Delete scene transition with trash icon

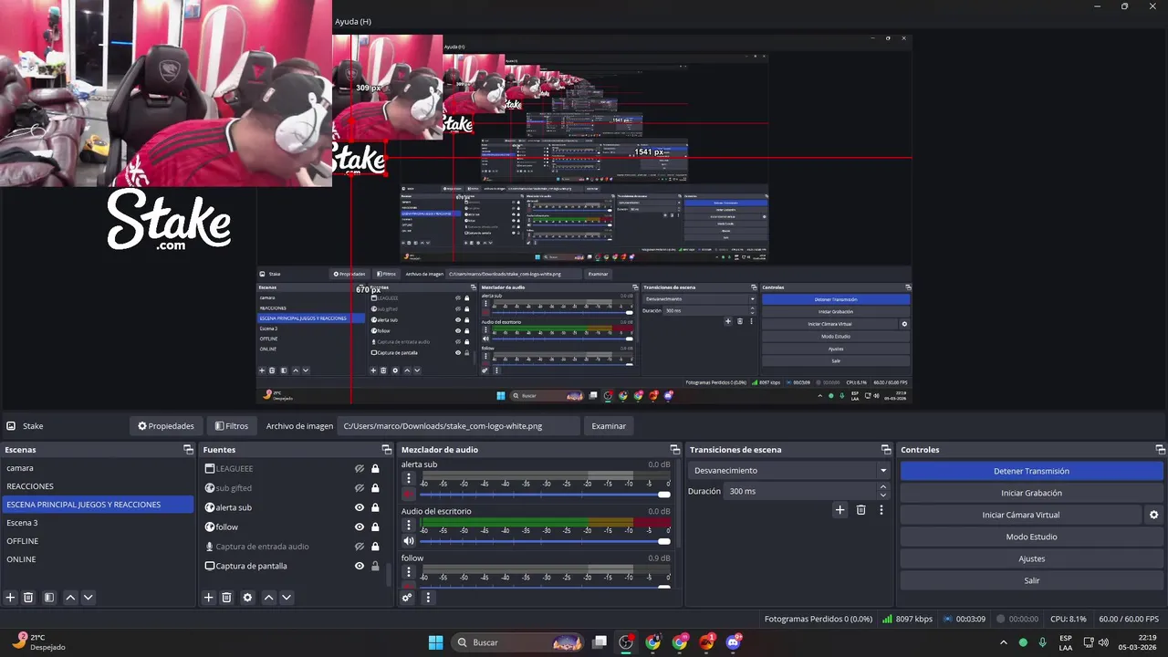pos(860,510)
